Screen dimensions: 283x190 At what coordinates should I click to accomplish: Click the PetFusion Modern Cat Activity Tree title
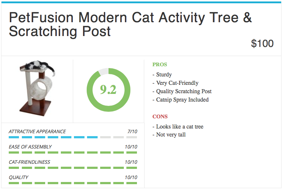130,24
